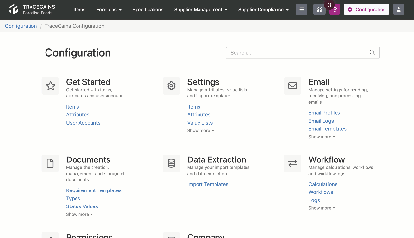Expand Show more under Settings
This screenshot has width=414, height=238.
(x=200, y=131)
